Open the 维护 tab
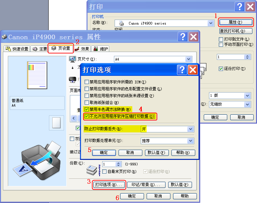 coord(101,49)
